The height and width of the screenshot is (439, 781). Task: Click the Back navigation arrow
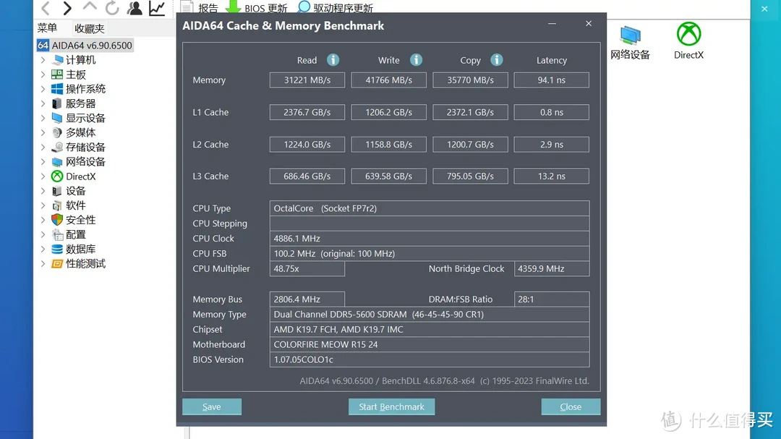pos(45,9)
